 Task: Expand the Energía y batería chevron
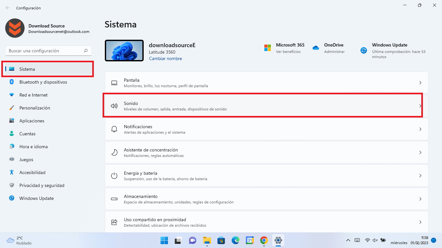coord(420,176)
